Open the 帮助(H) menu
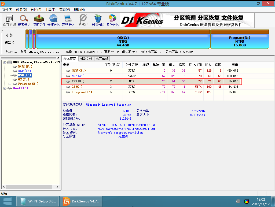The height and width of the screenshot is (207, 275). pos(79,10)
